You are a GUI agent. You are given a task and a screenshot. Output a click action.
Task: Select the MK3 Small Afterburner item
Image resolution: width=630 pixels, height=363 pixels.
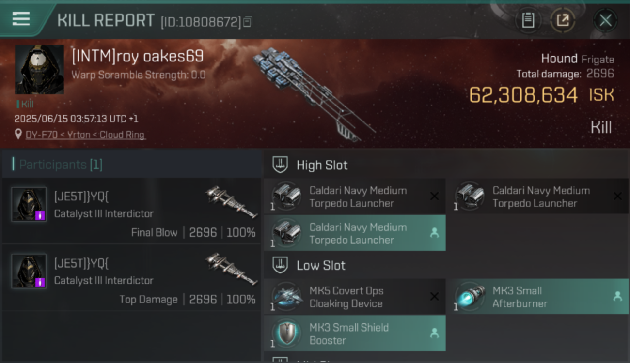537,297
